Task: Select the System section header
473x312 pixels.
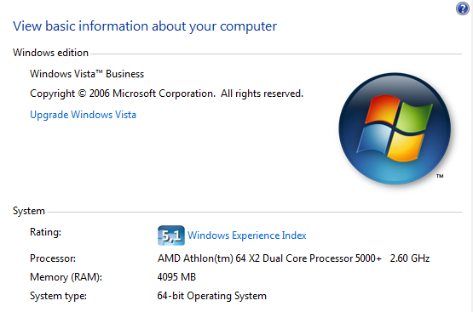Action: (29, 211)
